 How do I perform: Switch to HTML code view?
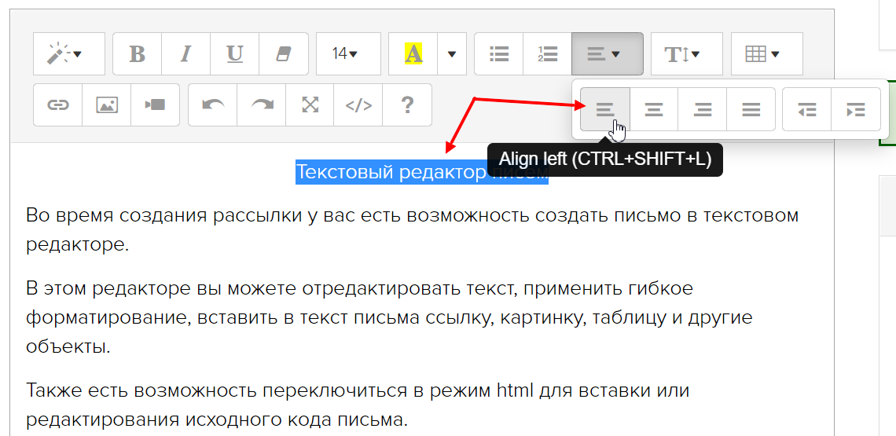[358, 105]
